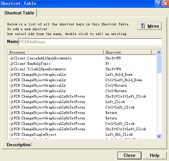Click the Close button

pos(129,155)
